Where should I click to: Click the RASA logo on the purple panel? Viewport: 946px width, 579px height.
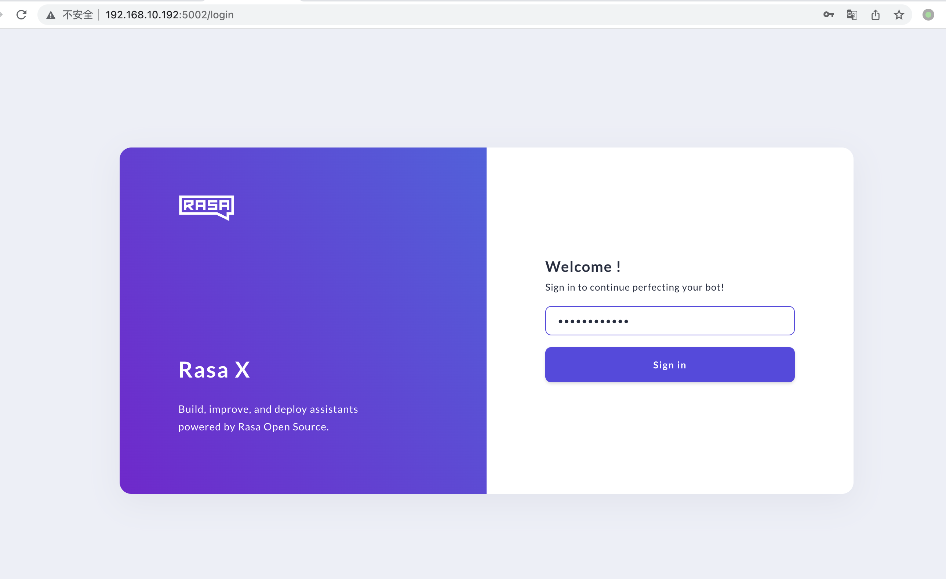[x=206, y=208]
